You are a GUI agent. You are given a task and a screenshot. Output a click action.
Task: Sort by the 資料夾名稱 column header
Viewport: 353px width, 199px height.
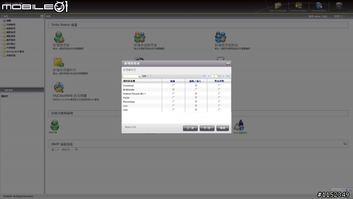point(129,81)
